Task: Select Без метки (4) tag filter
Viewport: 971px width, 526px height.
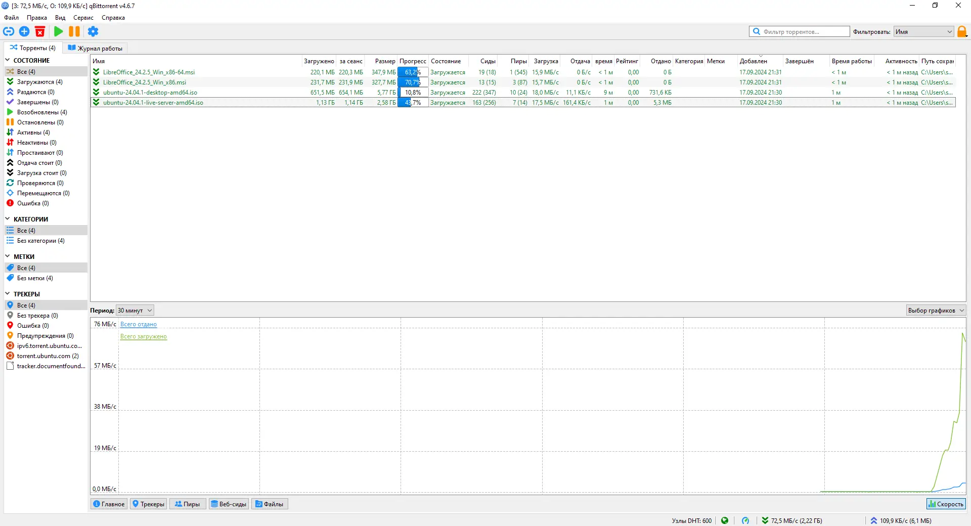Action: [46, 278]
